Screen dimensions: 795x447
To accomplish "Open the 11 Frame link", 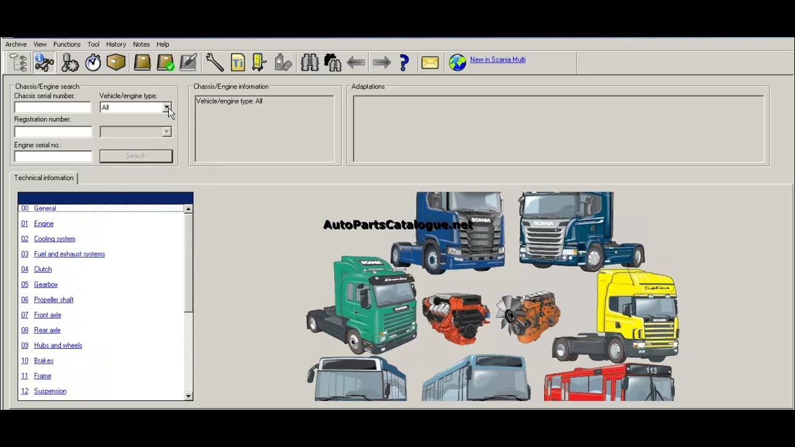I will tap(36, 376).
